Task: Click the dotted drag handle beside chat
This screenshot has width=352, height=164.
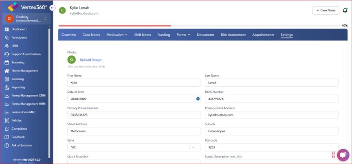Action: click(333, 155)
